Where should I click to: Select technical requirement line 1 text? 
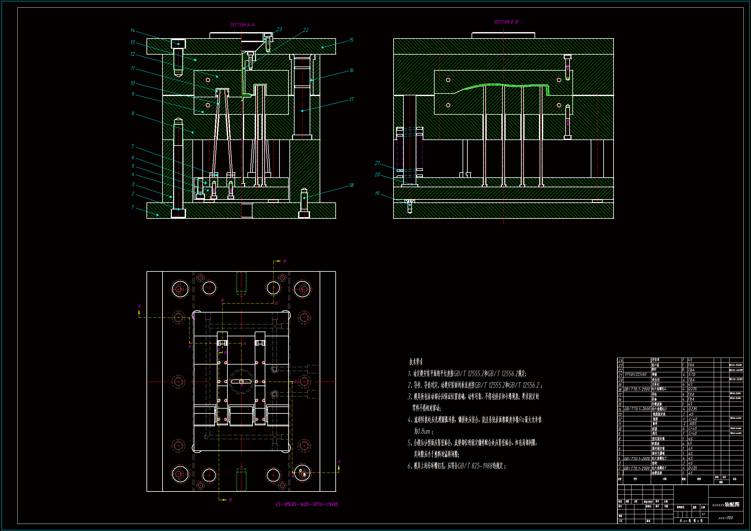[x=467, y=374]
